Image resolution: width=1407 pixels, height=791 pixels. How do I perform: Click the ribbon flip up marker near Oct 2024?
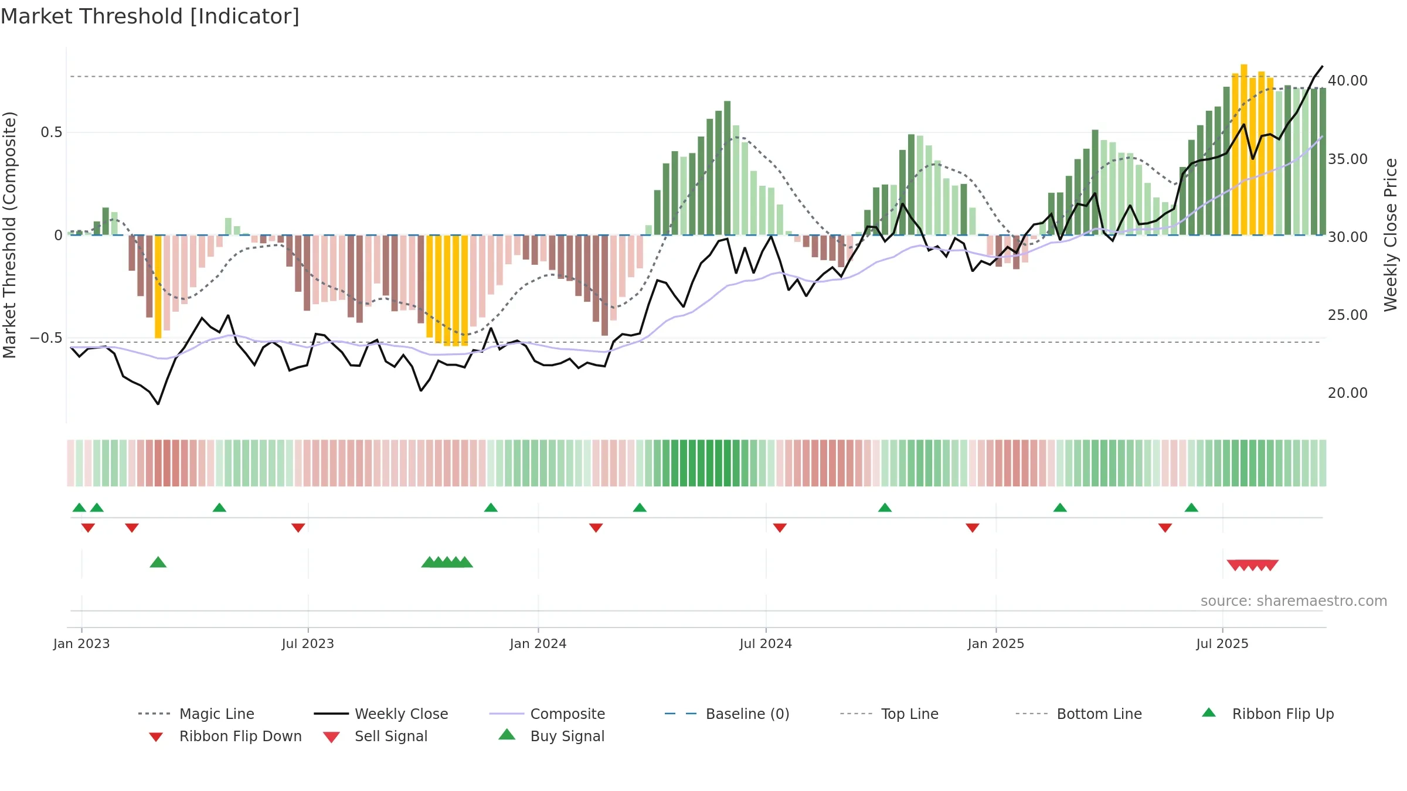pos(885,507)
